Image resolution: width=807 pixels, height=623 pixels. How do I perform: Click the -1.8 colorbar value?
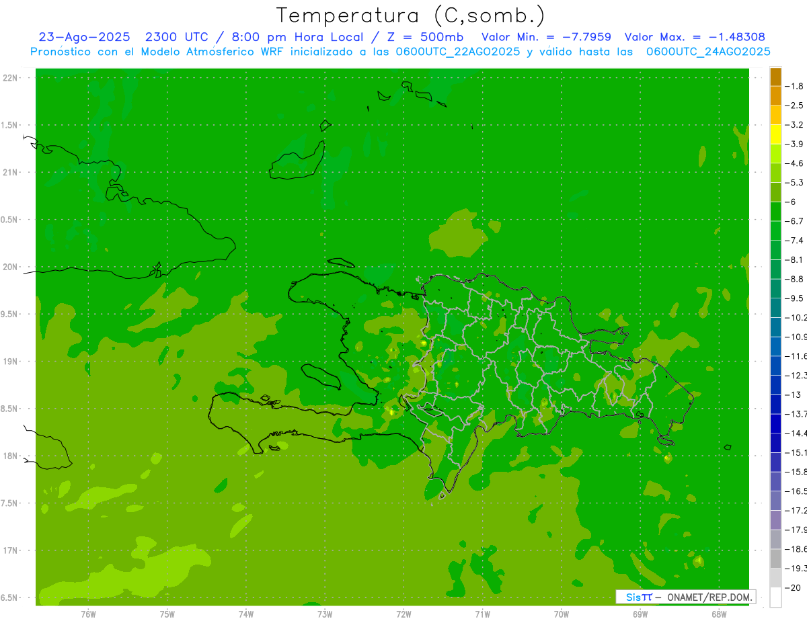tap(794, 86)
